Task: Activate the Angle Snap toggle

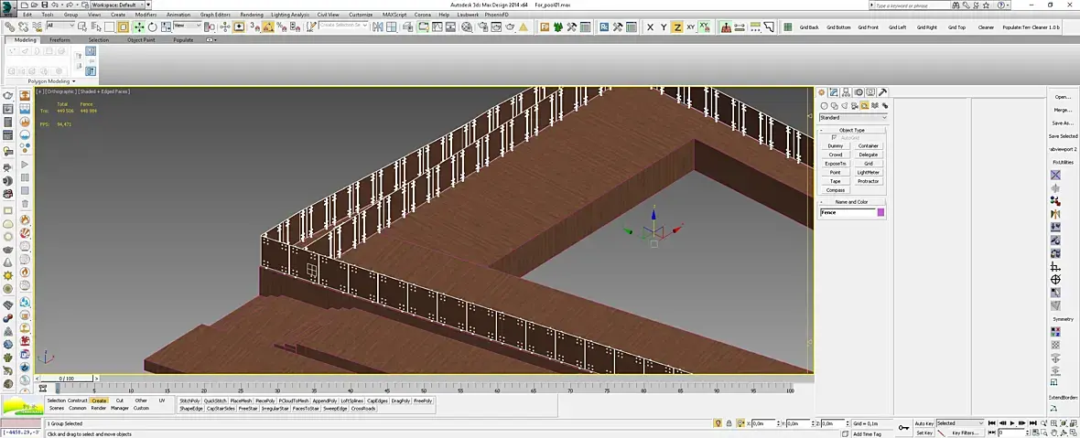Action: [x=268, y=27]
